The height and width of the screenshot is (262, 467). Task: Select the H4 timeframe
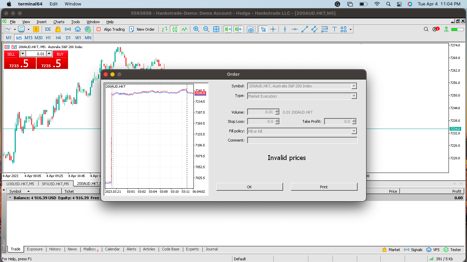pyautogui.click(x=58, y=38)
